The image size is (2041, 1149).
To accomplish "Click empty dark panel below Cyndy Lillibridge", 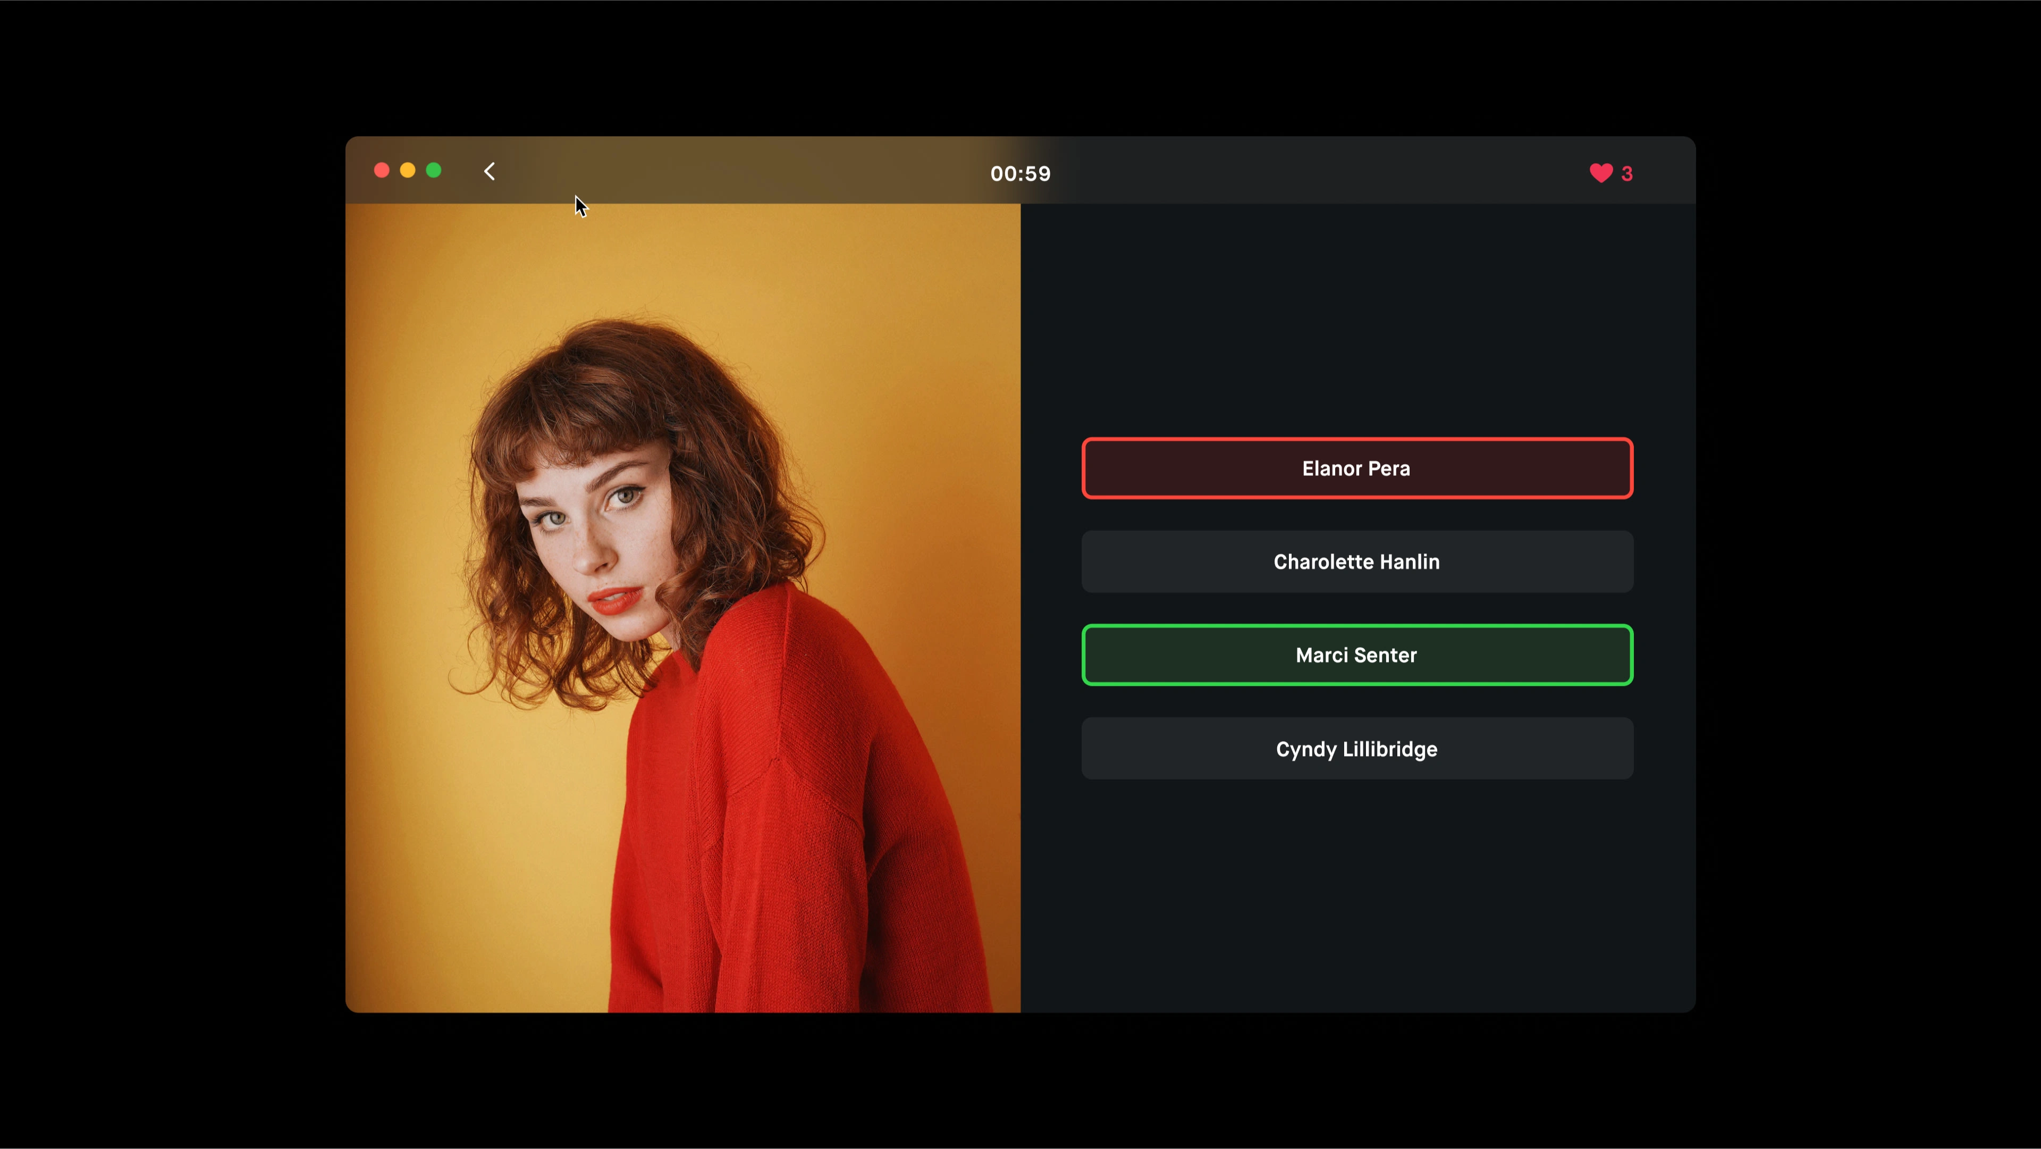I will click(x=1356, y=895).
